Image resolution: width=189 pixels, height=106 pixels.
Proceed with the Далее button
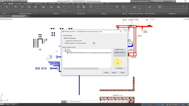click(x=114, y=73)
